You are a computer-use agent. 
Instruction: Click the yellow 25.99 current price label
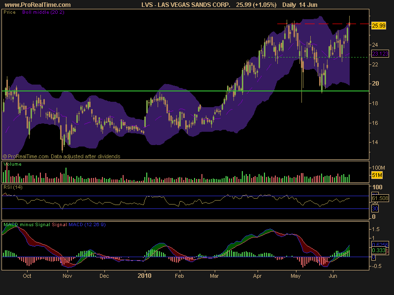[379, 26]
